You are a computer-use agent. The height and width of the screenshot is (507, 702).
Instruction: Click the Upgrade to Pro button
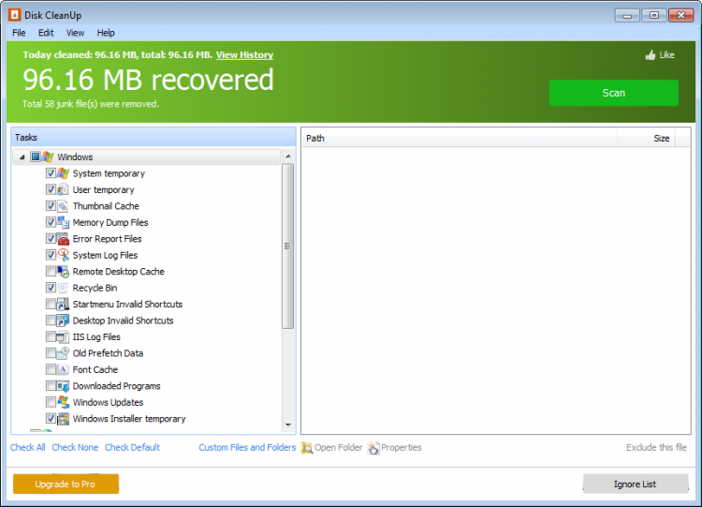66,485
